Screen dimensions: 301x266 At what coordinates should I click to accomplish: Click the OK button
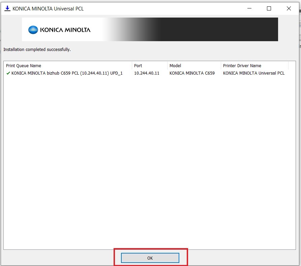click(x=150, y=258)
